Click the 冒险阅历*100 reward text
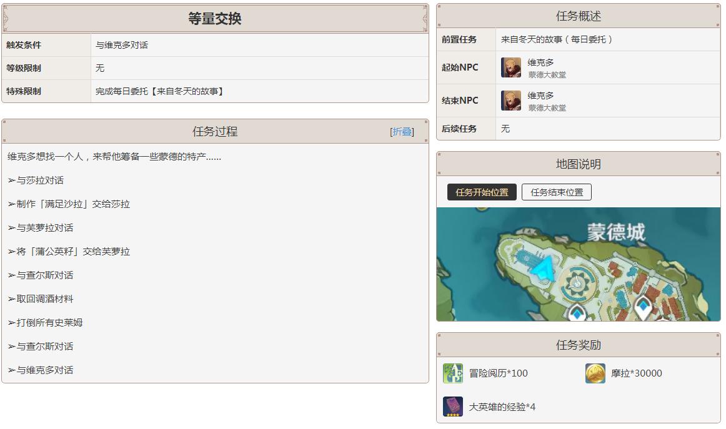726x429 pixels. (498, 373)
